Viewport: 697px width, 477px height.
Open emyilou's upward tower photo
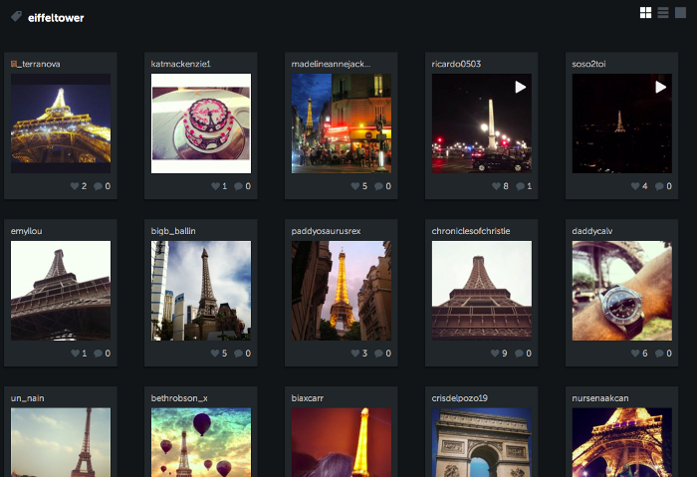pos(61,291)
